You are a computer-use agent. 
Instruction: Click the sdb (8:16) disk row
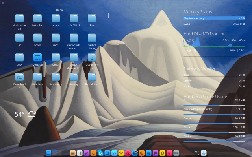(214, 51)
